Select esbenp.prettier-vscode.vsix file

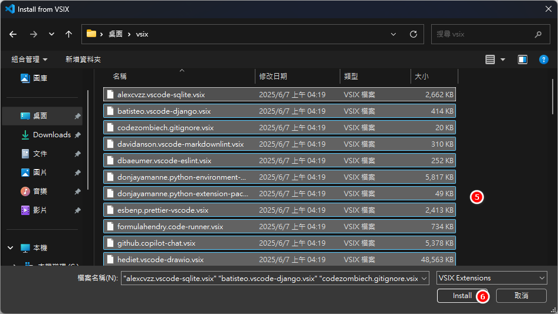280,210
